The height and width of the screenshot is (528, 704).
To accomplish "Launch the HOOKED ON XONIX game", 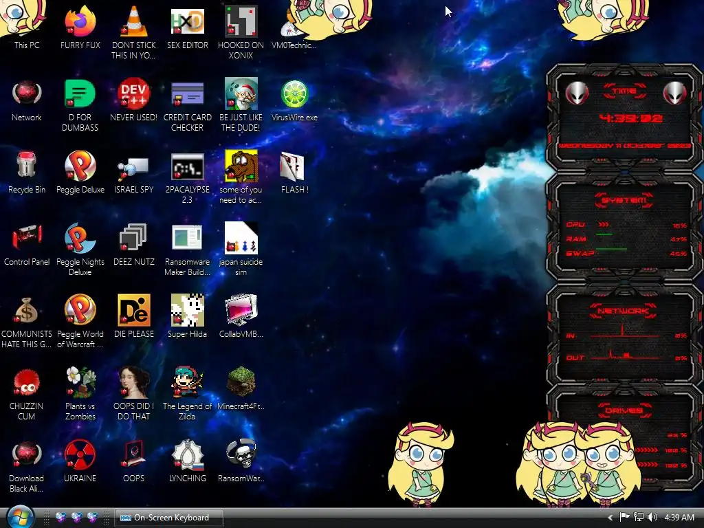I will click(x=241, y=32).
